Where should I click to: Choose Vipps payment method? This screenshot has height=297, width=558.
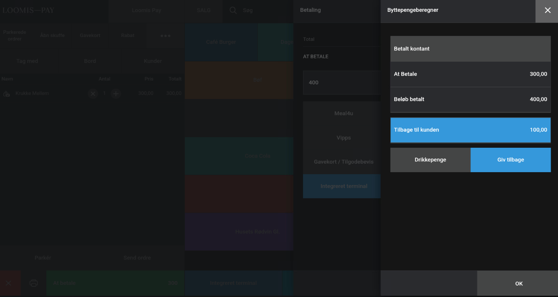(x=343, y=138)
